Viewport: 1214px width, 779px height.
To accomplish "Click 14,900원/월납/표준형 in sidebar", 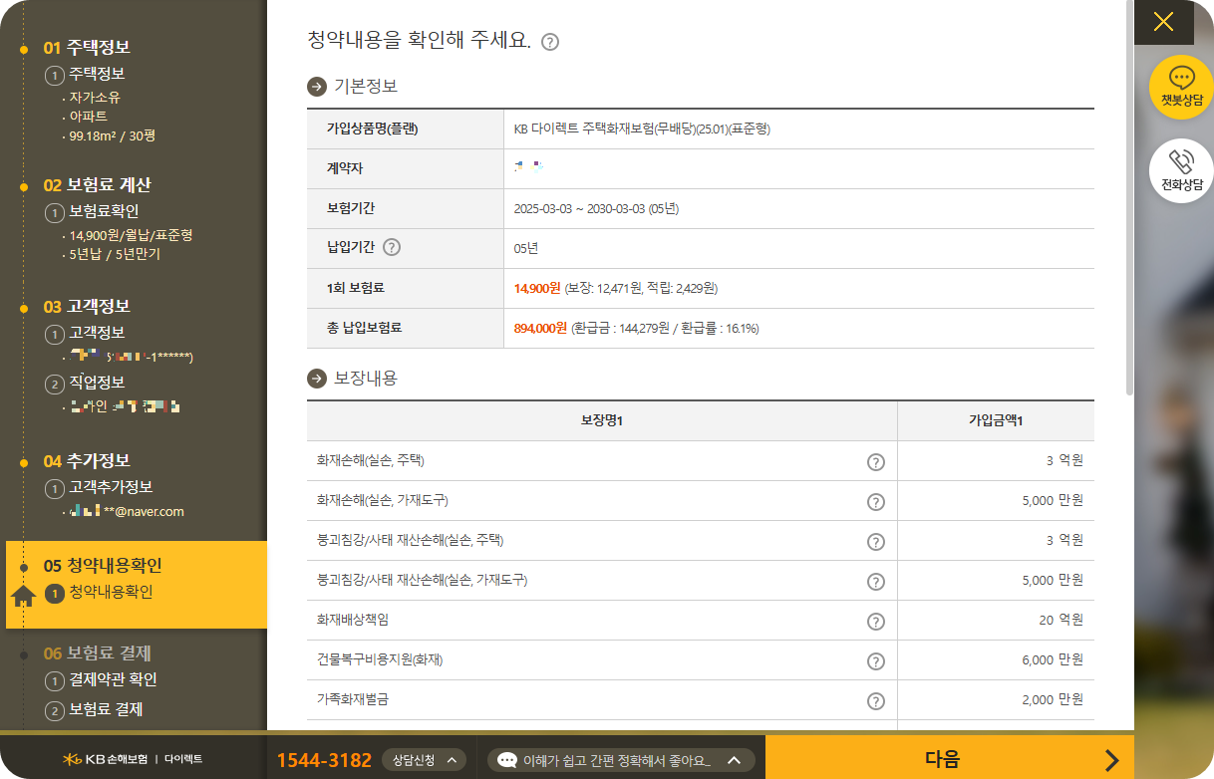I will (131, 236).
